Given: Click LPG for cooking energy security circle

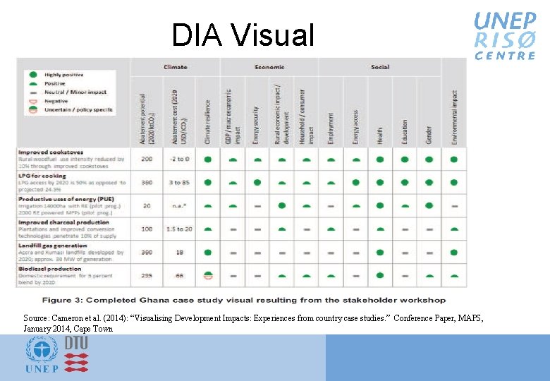Looking at the screenshot, I should (x=257, y=183).
